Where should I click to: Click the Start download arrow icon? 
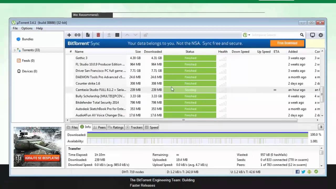(109, 35)
